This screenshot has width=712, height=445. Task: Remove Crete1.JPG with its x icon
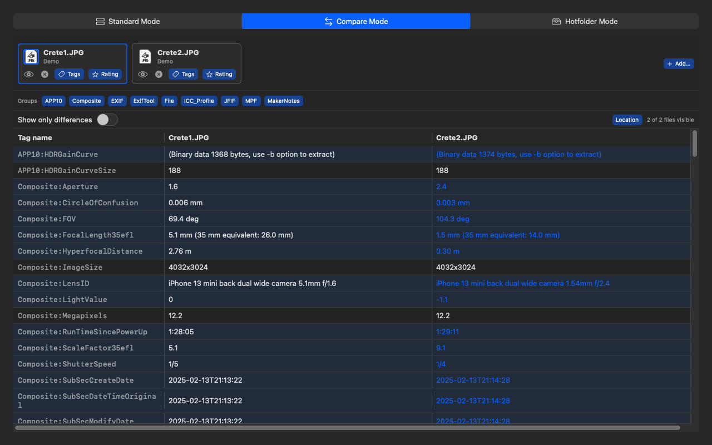click(44, 74)
